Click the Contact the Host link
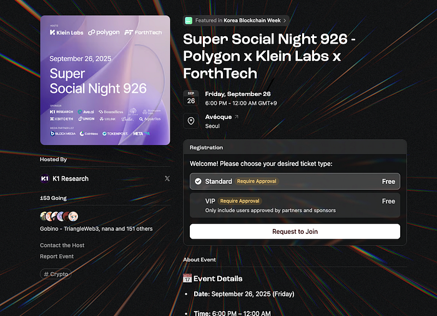 62,246
